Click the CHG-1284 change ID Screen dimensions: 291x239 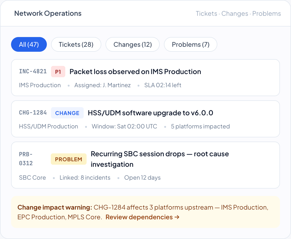33,113
